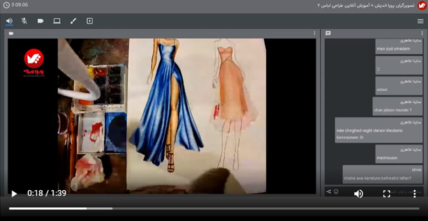Click the media playback toolbar icon
428x221 pixels.
89,21
